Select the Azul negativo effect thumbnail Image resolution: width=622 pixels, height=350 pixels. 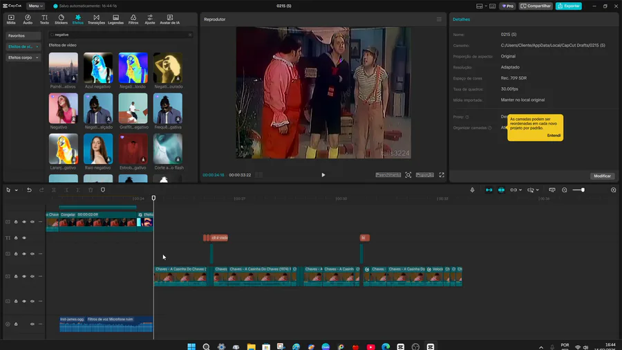pyautogui.click(x=98, y=68)
